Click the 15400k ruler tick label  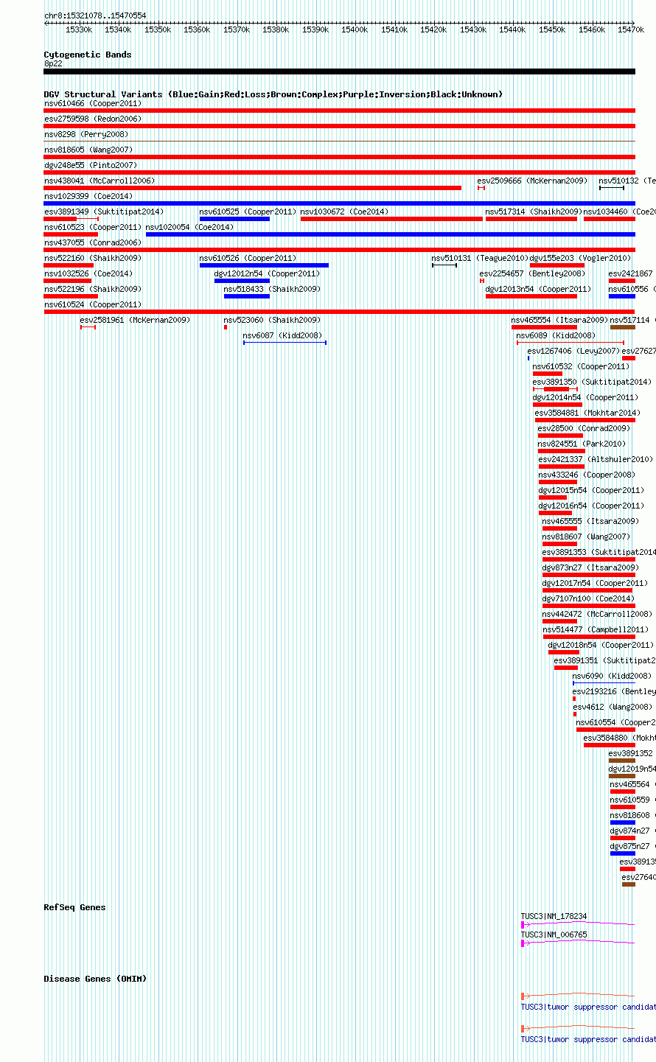pyautogui.click(x=355, y=29)
